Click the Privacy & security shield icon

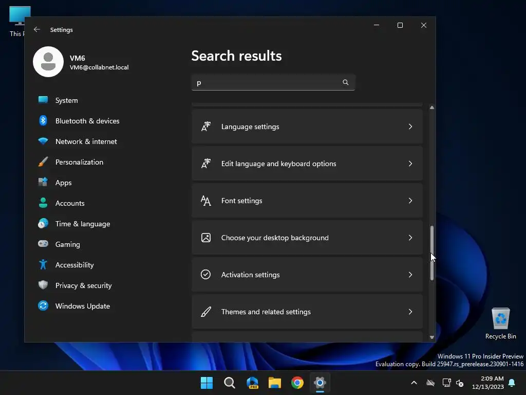point(43,285)
